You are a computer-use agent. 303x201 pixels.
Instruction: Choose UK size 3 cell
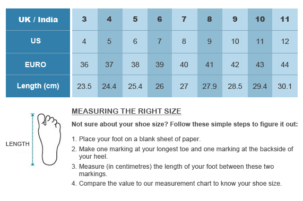click(x=85, y=19)
